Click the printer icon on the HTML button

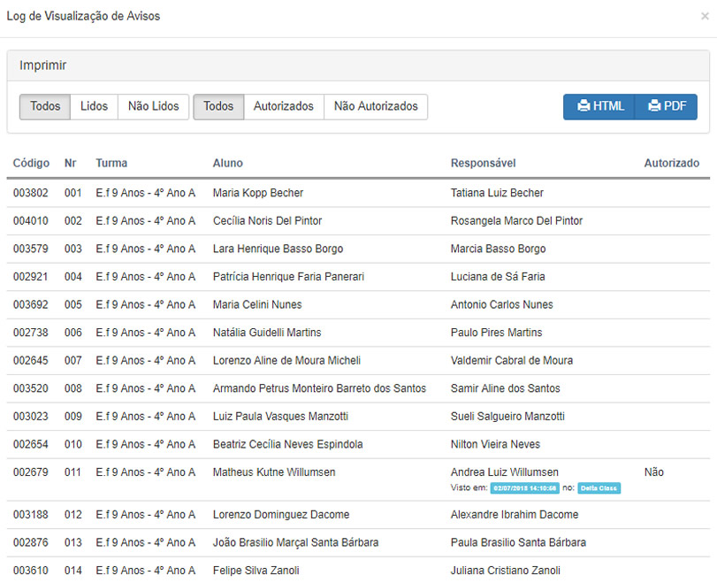(584, 106)
